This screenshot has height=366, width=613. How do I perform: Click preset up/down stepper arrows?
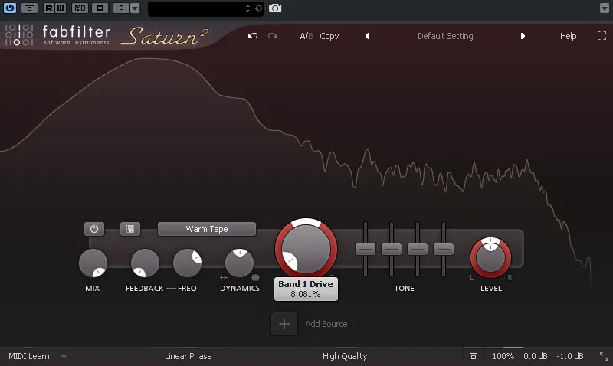pos(247,8)
